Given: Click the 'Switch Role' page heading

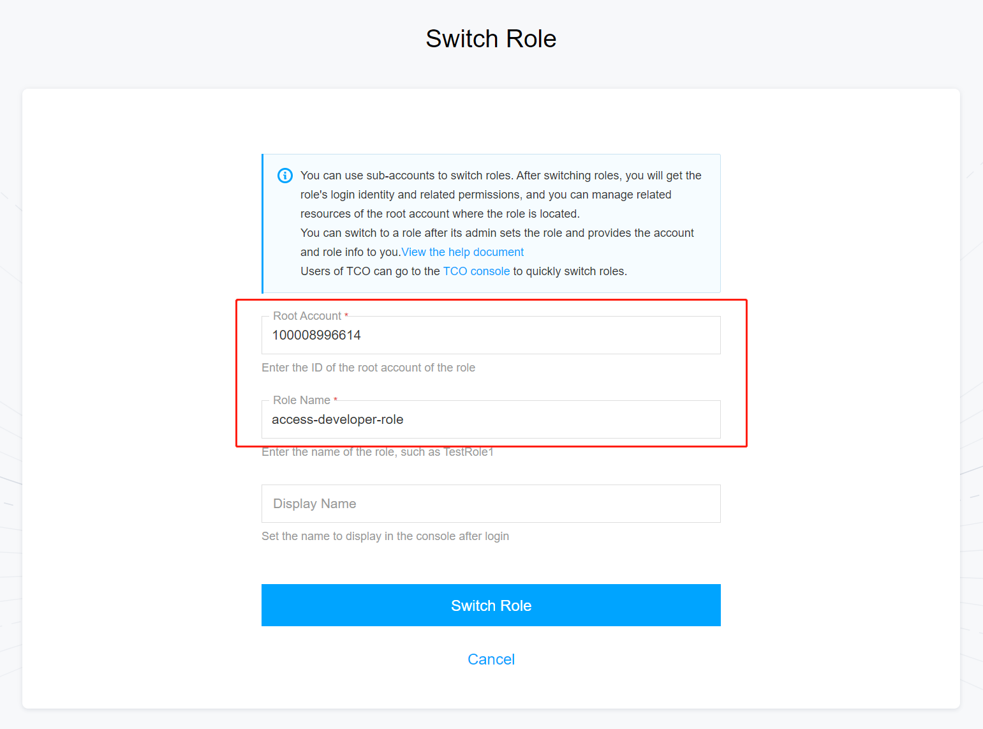Looking at the screenshot, I should [491, 39].
